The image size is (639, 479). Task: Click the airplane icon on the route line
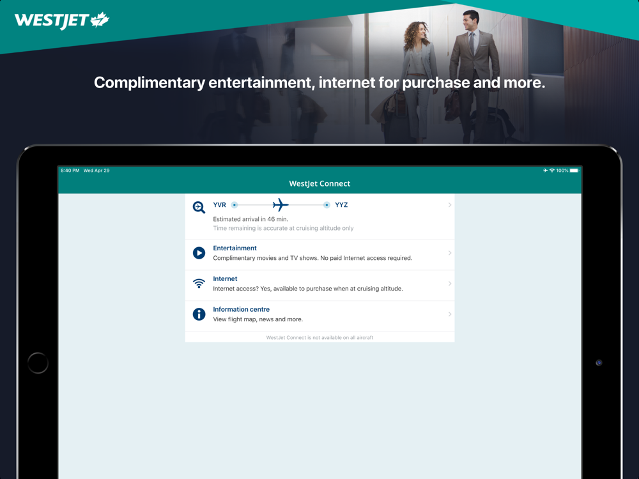click(281, 205)
